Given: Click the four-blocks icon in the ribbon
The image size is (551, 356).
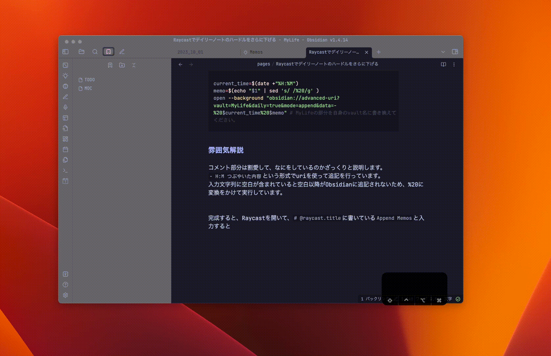Looking at the screenshot, I should coord(65,139).
